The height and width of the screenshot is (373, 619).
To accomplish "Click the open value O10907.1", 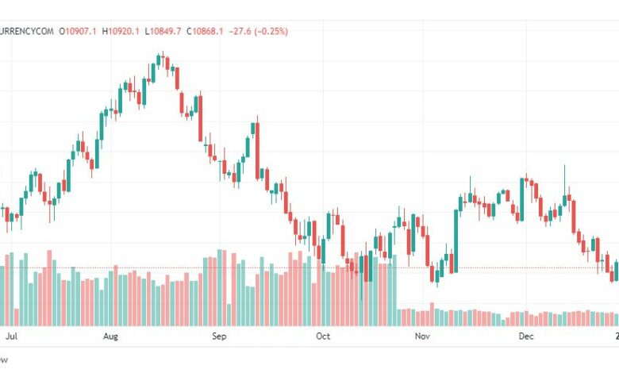I will click(78, 31).
